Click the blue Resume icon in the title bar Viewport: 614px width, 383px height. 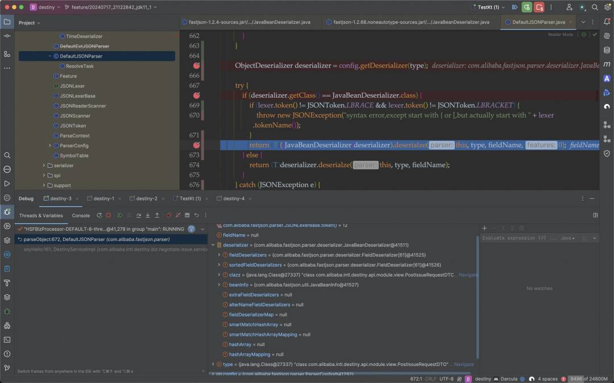pos(515,7)
